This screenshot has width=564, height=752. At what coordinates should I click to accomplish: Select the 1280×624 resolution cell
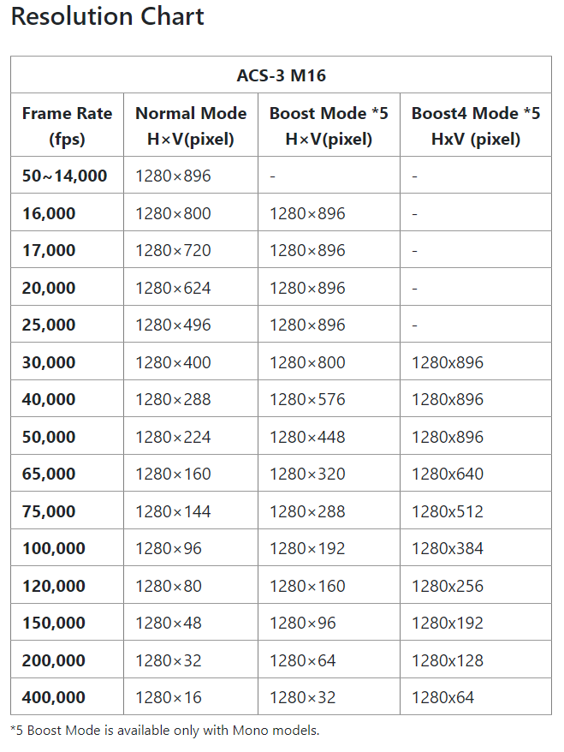tap(173, 288)
